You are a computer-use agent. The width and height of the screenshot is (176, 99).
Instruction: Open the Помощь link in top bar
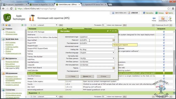(x=161, y=13)
